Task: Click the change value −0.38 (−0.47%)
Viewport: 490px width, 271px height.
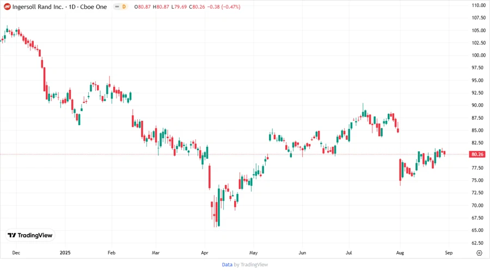Action: click(x=223, y=7)
